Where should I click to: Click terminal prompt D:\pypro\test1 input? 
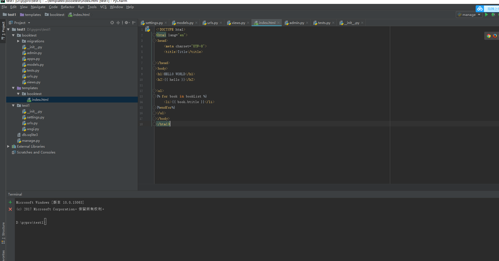[x=31, y=222]
